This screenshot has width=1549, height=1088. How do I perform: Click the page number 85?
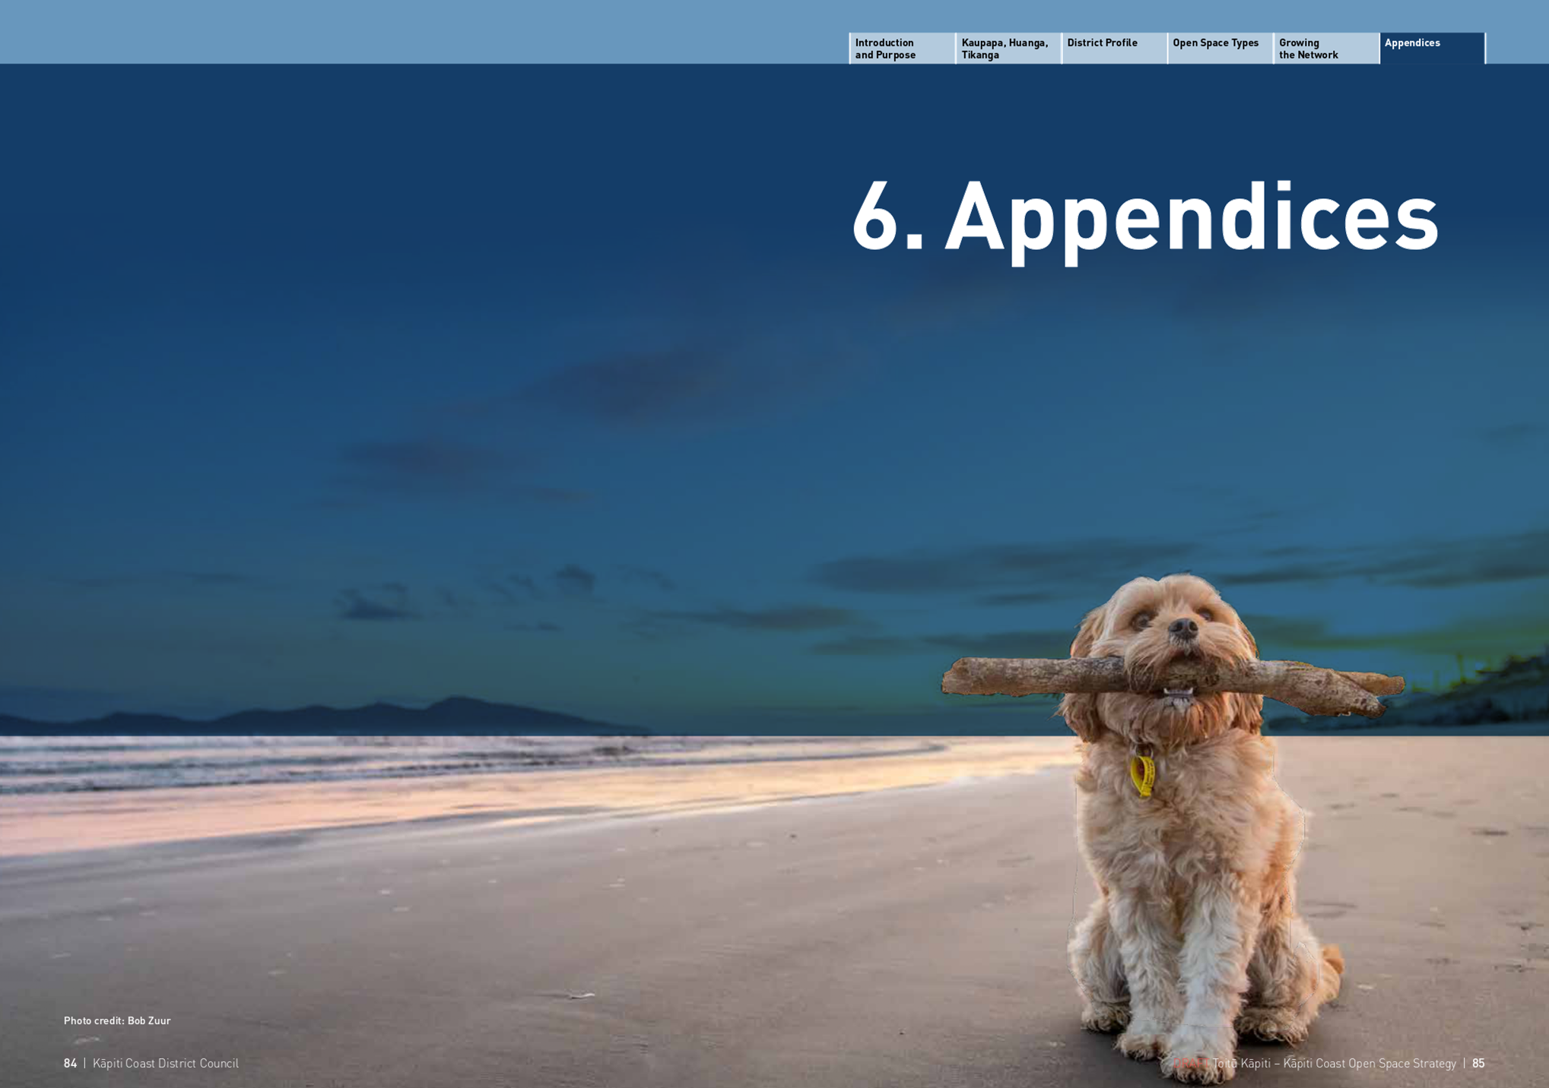pyautogui.click(x=1478, y=1063)
